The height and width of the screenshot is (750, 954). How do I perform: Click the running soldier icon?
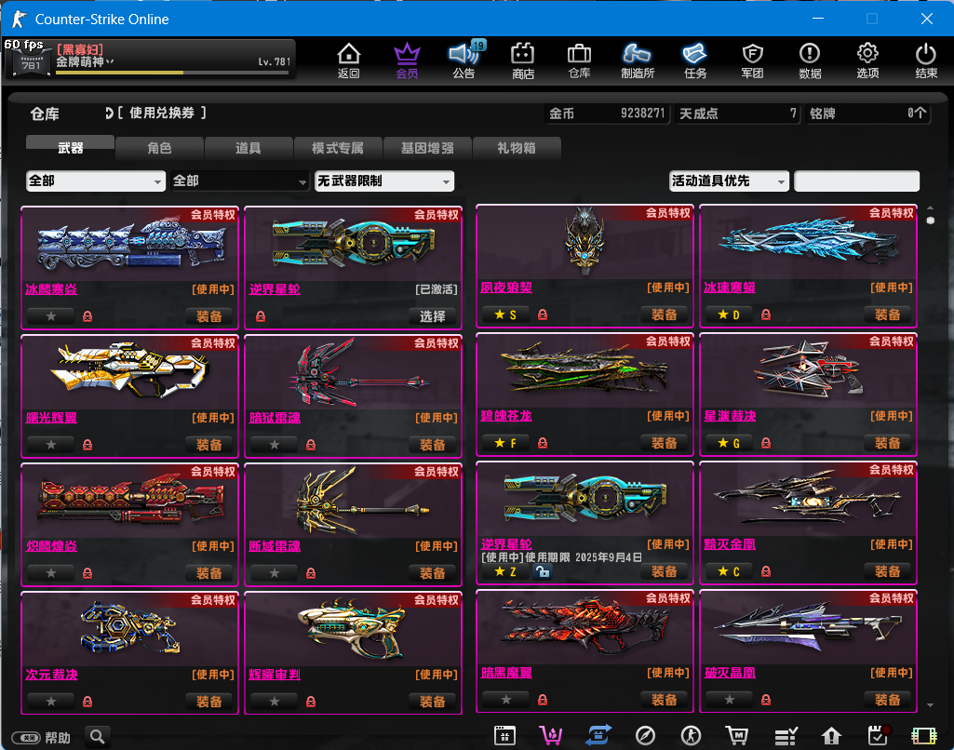tap(692, 736)
